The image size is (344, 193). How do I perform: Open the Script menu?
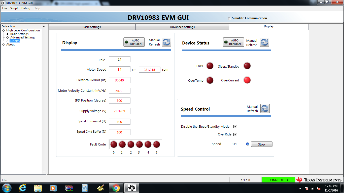[14, 8]
